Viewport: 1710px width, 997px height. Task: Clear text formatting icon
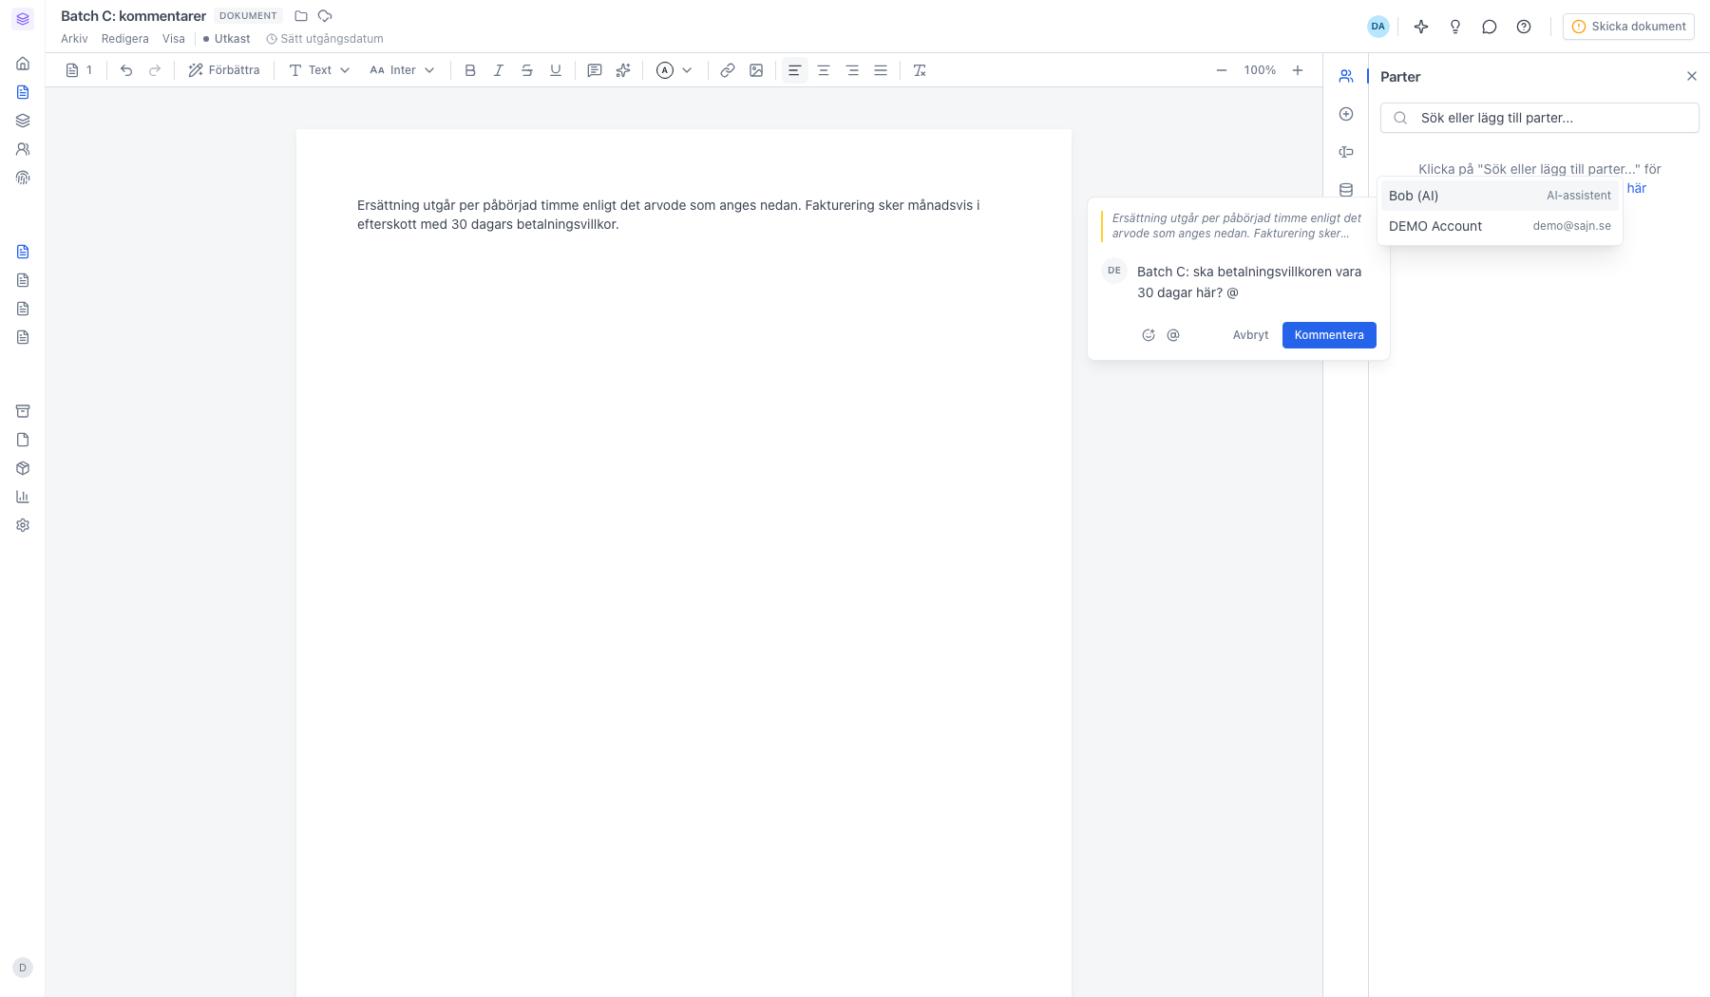[920, 70]
